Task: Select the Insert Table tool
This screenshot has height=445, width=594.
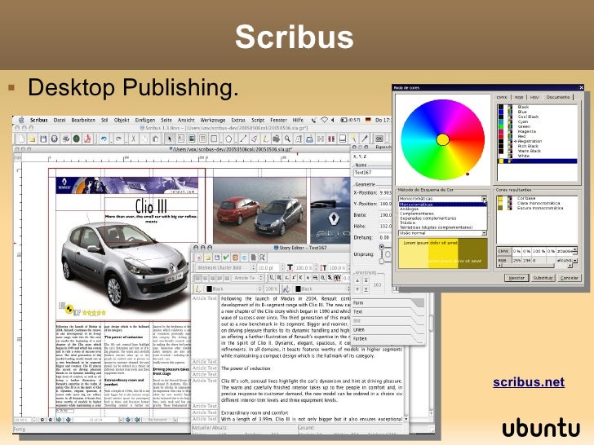Action: [x=202, y=139]
